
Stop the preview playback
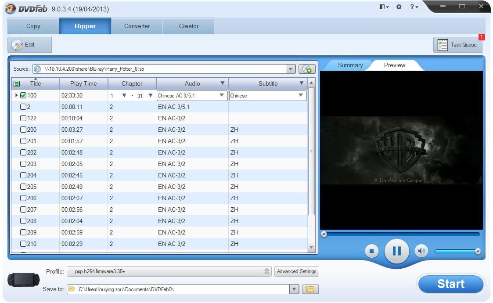[371, 251]
